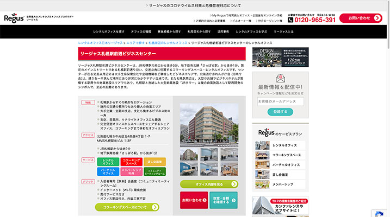Open the DESIGN YOUR OFFICE cashback banner
The width and height of the screenshot is (390, 217).
click(x=280, y=58)
